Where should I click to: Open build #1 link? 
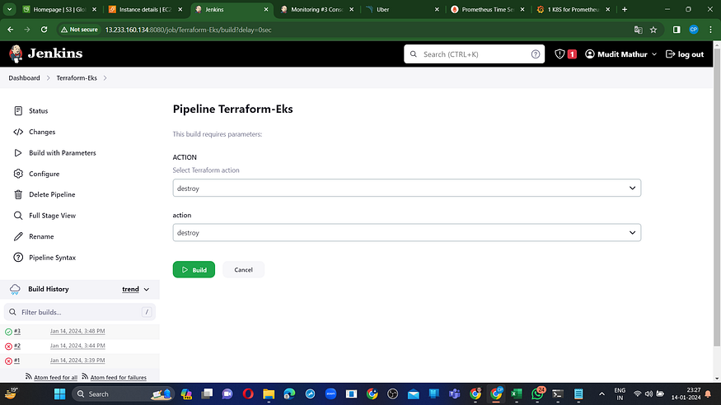(x=16, y=361)
